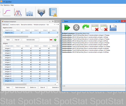This screenshot has height=106, width=126.
Task: Open the Statistics menu
Action: pos(7,5)
